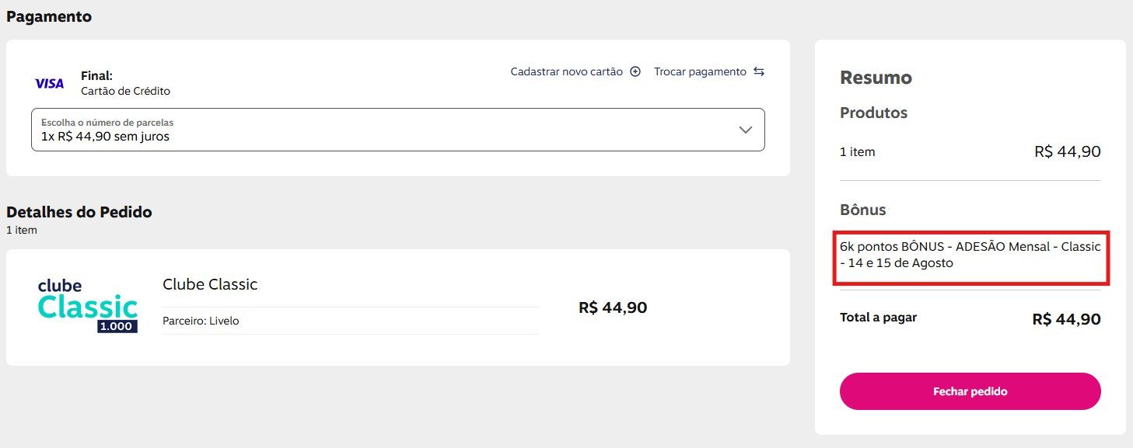Viewport: 1133px width, 448px height.
Task: Click the 'Bônus' section heading
Action: (x=862, y=210)
